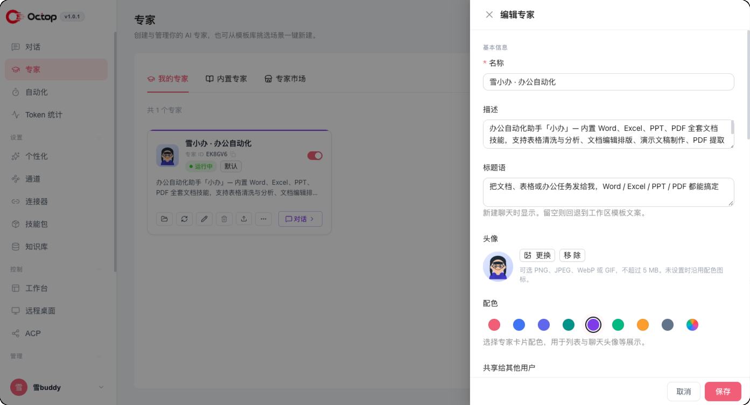Viewport: 750px width, 405px height.
Task: Pick the rainbow custom color swatch
Action: click(692, 325)
